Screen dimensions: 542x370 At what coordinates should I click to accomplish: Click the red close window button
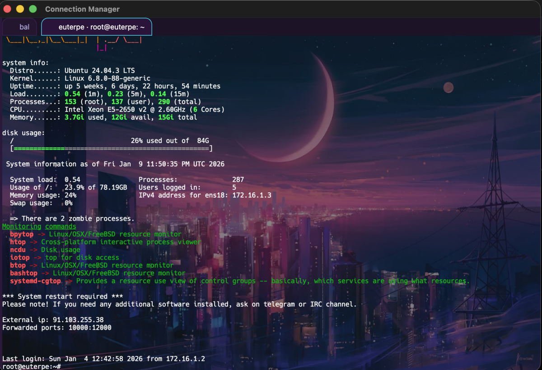pos(7,9)
